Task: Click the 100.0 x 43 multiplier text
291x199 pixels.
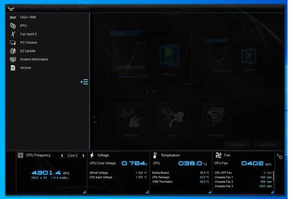Action: [x=39, y=178]
